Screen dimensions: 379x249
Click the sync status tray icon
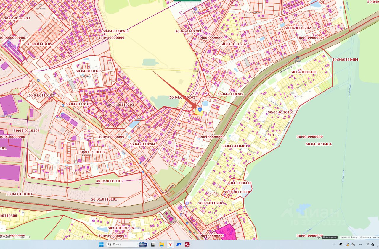point(347,244)
